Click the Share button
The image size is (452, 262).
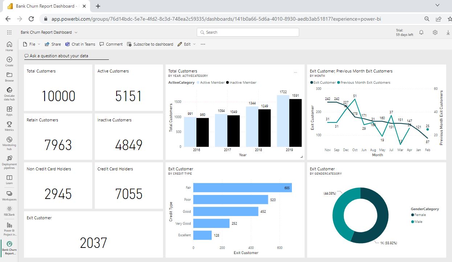tap(53, 44)
